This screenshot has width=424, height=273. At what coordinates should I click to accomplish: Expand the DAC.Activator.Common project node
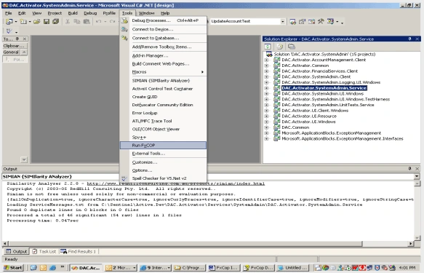click(x=267, y=66)
